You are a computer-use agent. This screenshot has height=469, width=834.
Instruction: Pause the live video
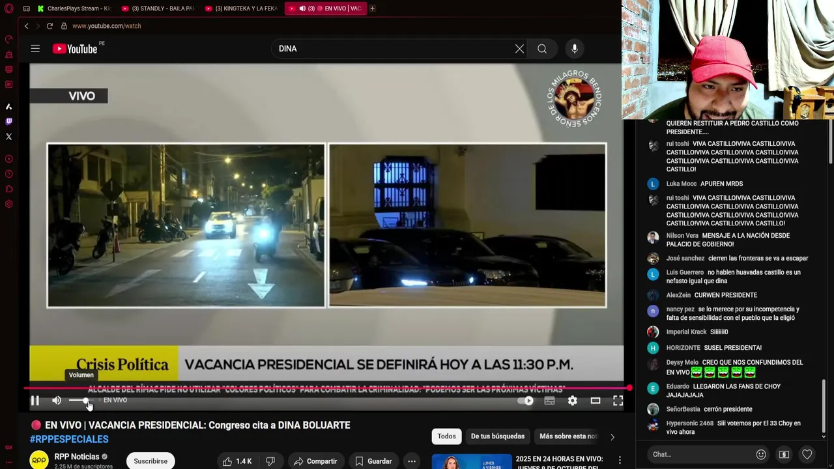pos(35,401)
